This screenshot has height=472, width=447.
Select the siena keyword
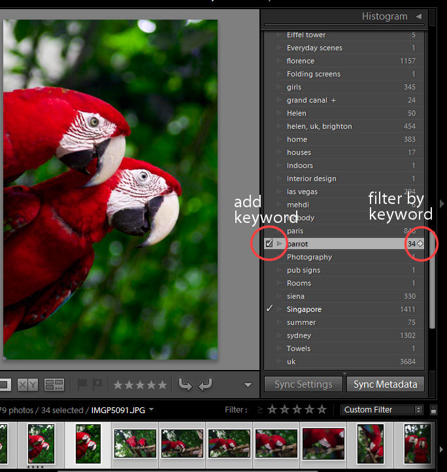295,297
